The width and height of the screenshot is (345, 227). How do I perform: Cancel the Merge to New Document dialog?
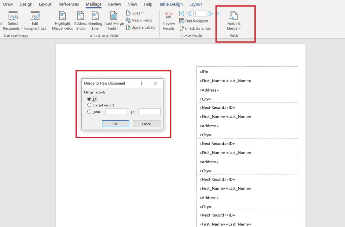click(x=146, y=124)
